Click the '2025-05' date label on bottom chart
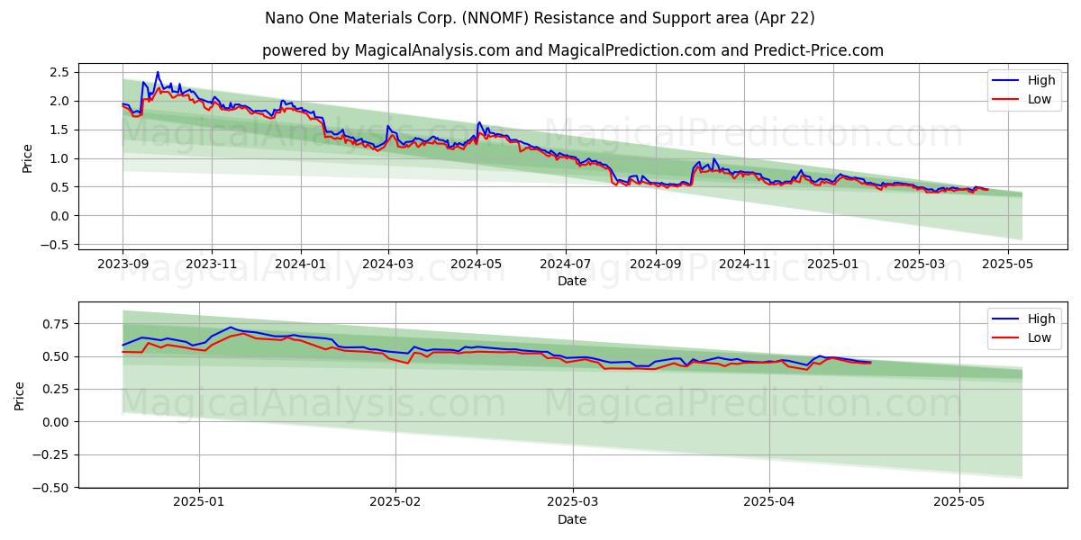The width and height of the screenshot is (1081, 540). [959, 501]
